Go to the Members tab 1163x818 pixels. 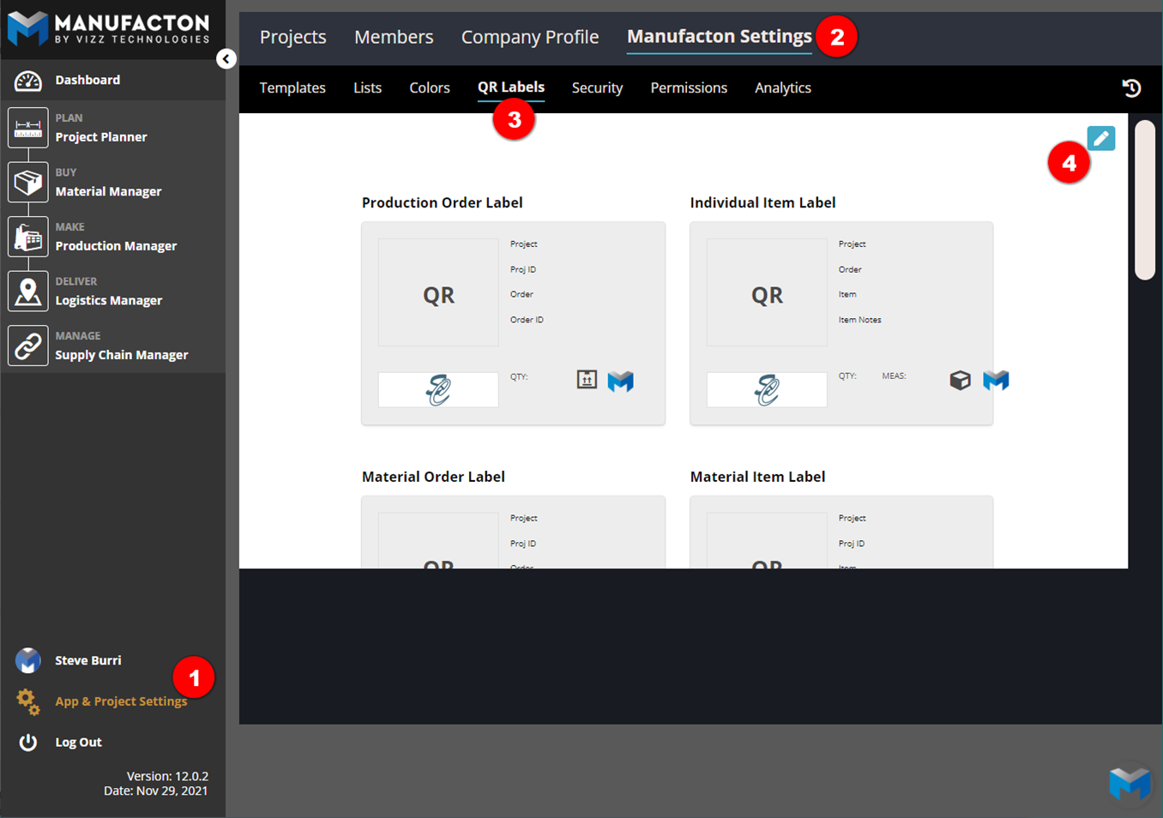click(x=394, y=37)
